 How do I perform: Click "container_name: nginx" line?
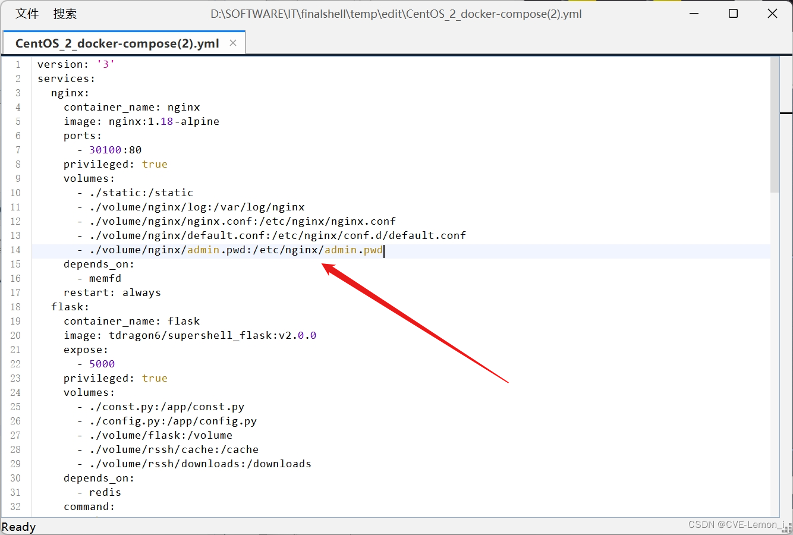coord(132,107)
